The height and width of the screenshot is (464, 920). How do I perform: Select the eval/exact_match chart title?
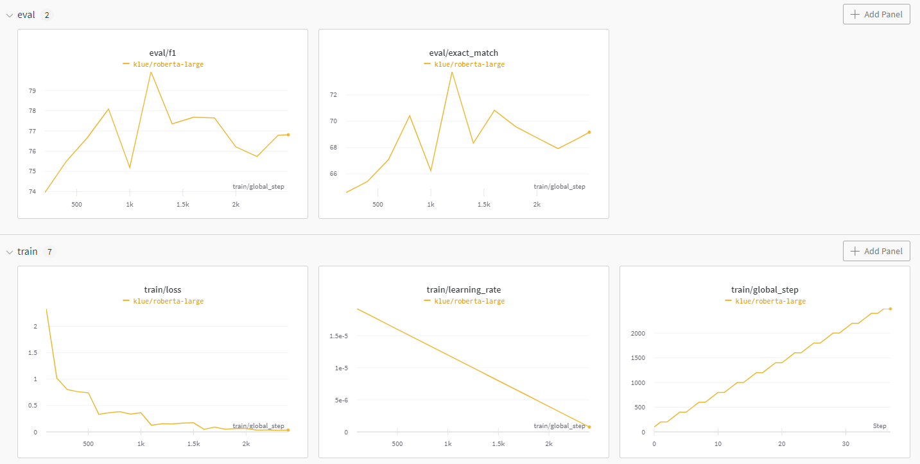click(464, 53)
